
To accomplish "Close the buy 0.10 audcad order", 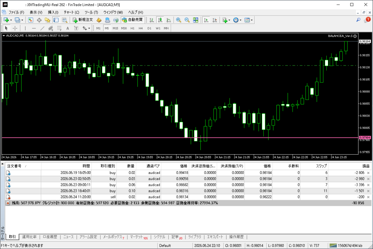I will tap(368, 191).
